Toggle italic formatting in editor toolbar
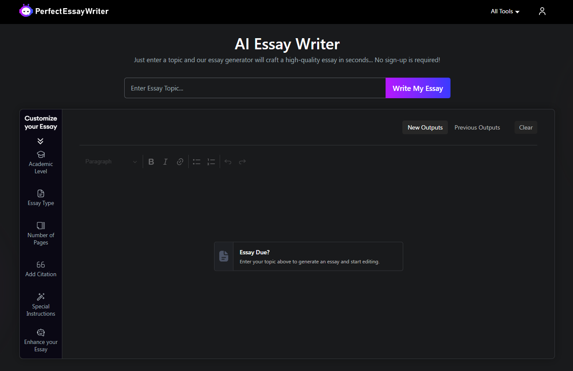This screenshot has width=573, height=371. coord(165,162)
